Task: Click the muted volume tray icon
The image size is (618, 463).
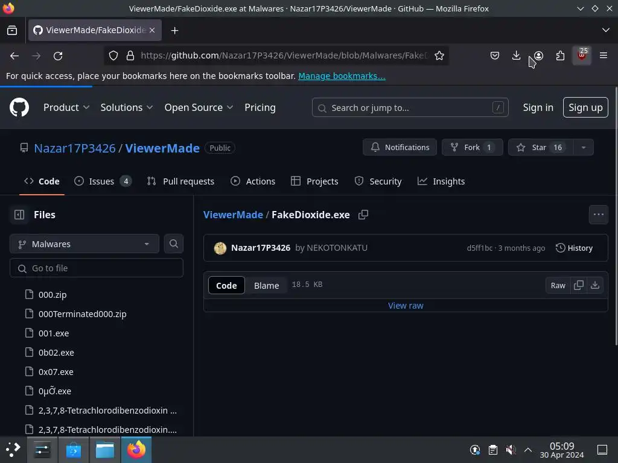Action: coord(511,450)
